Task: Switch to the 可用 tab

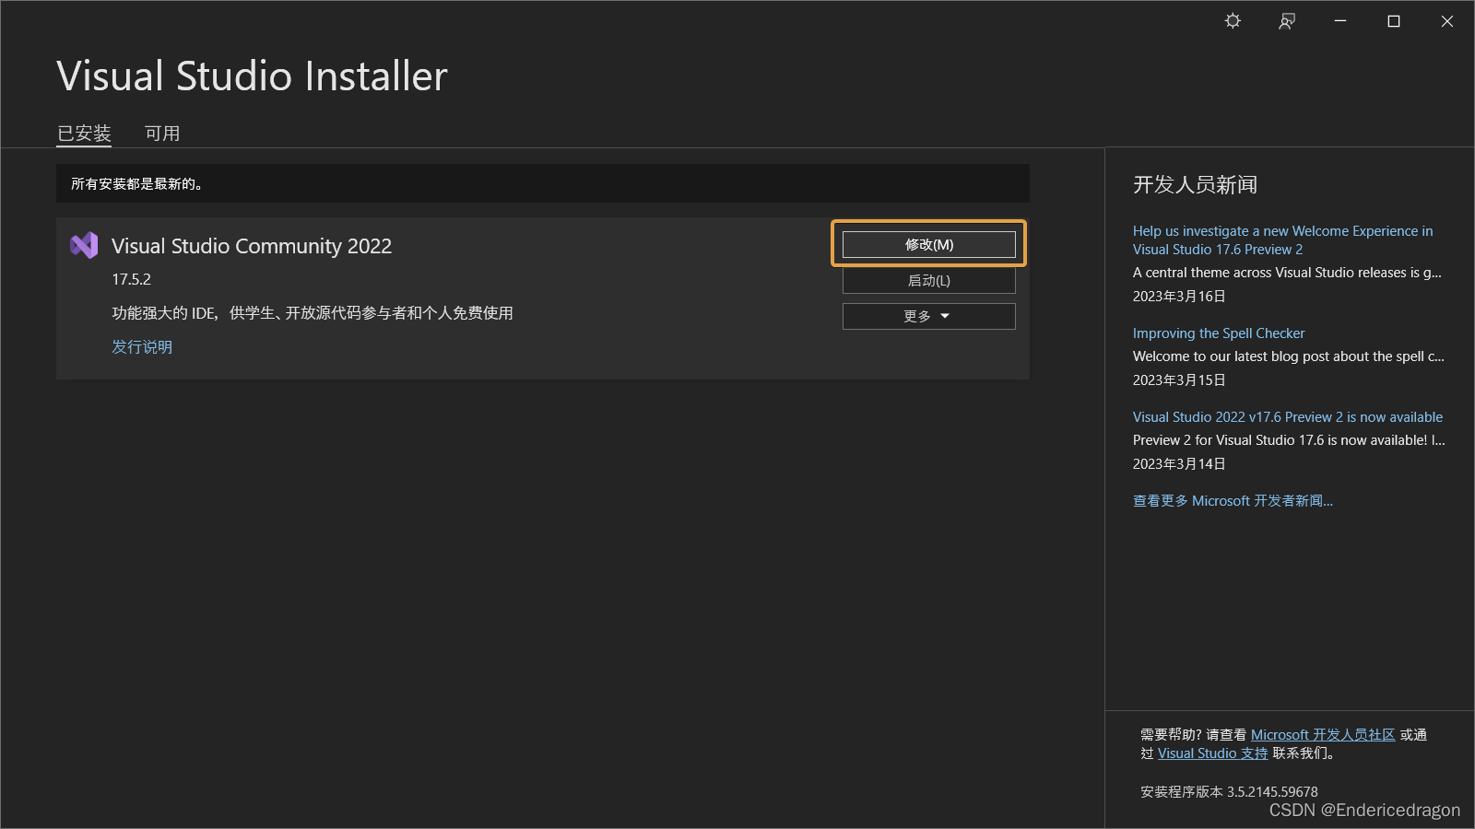Action: pyautogui.click(x=162, y=133)
